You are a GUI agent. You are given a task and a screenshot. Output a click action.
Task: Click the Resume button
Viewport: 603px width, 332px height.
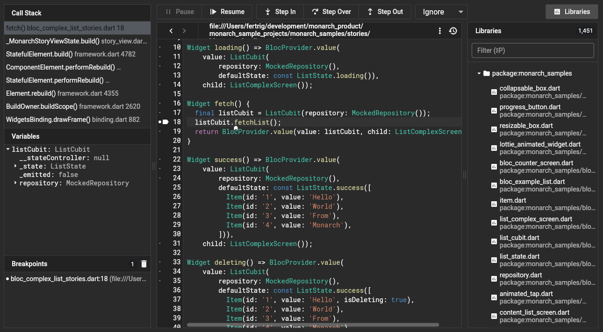coord(227,12)
